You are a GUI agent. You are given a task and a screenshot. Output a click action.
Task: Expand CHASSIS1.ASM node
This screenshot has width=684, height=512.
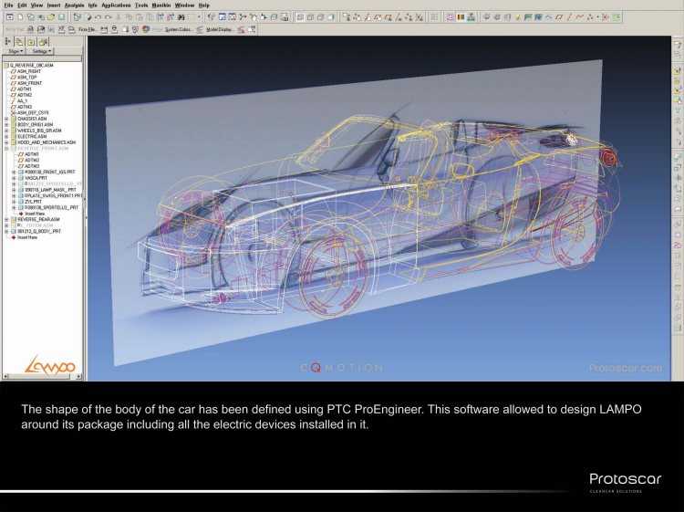6,119
